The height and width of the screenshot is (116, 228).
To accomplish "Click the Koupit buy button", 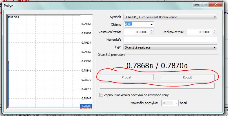I will point(188,77).
